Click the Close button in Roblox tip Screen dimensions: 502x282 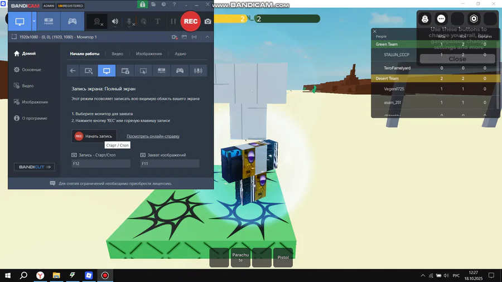(457, 59)
